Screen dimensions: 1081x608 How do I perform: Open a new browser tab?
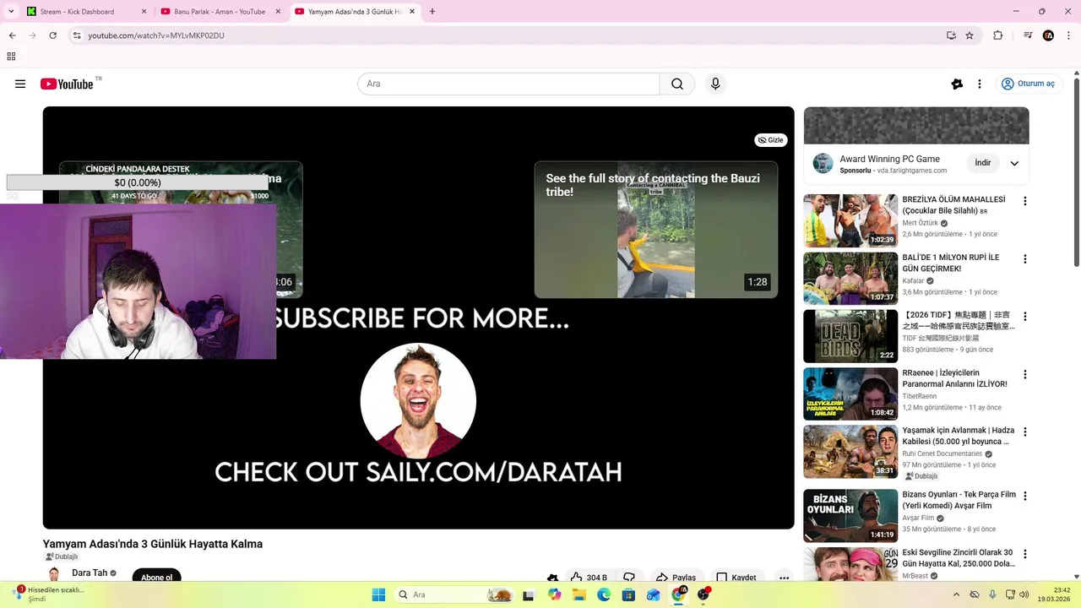[432, 12]
